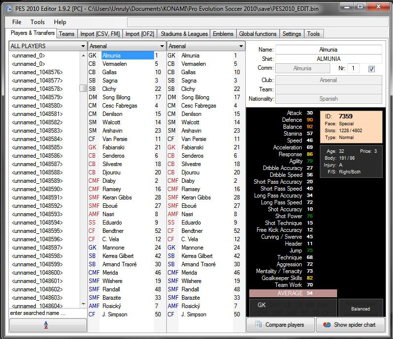The height and width of the screenshot is (339, 393).
Task: Click the player list scrollbar thumb
Action: [x=83, y=88]
